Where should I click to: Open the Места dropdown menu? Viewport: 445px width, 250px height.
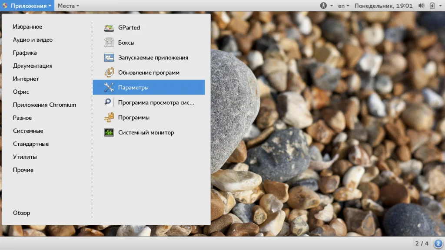tap(68, 5)
